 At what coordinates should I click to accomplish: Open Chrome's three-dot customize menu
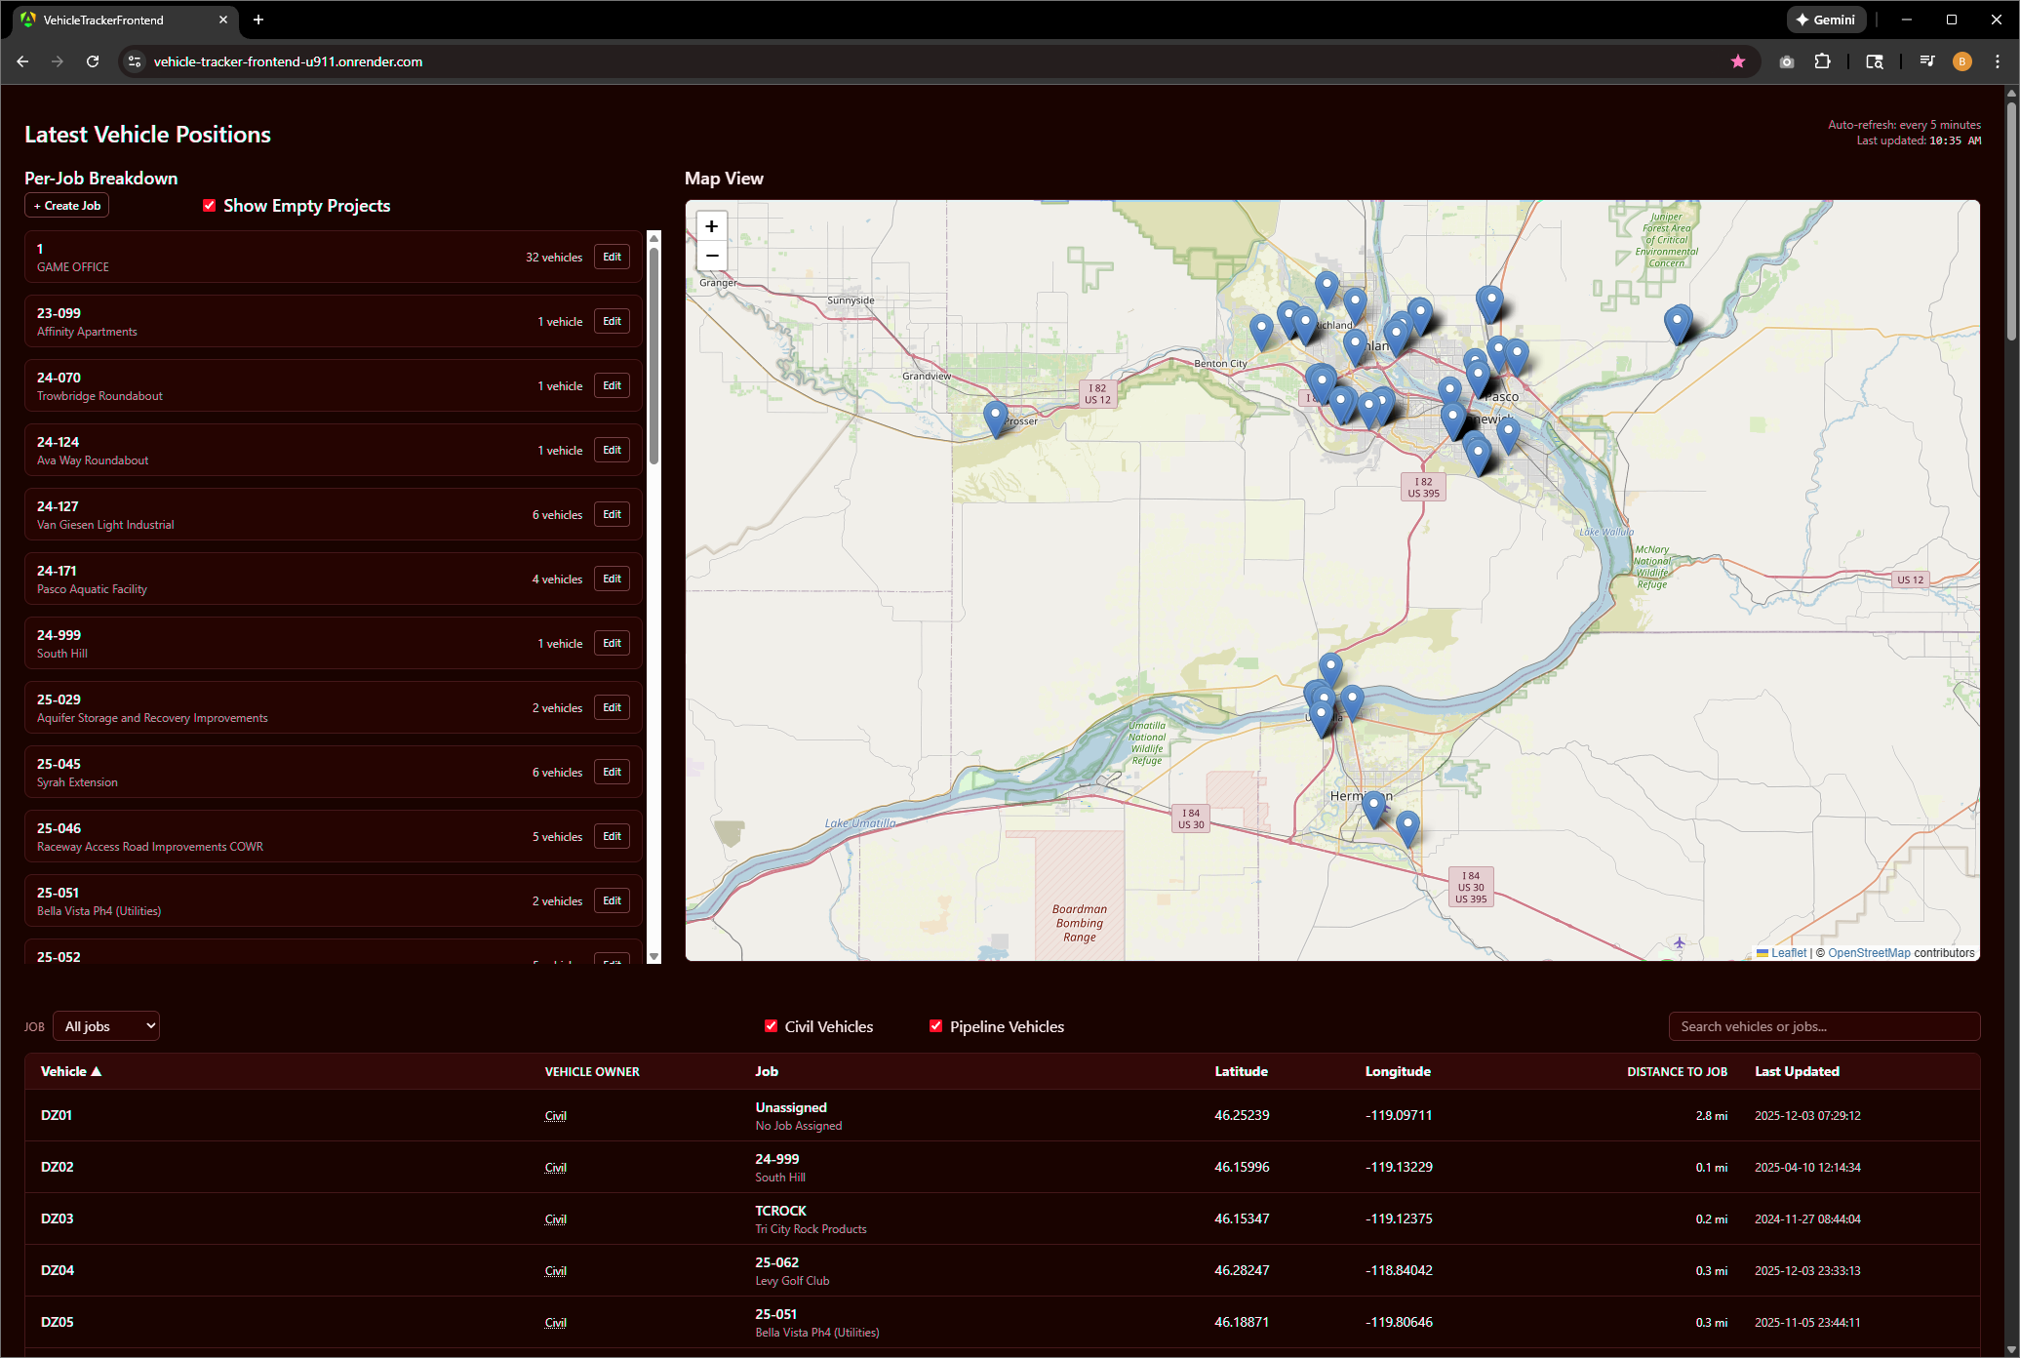1997,60
